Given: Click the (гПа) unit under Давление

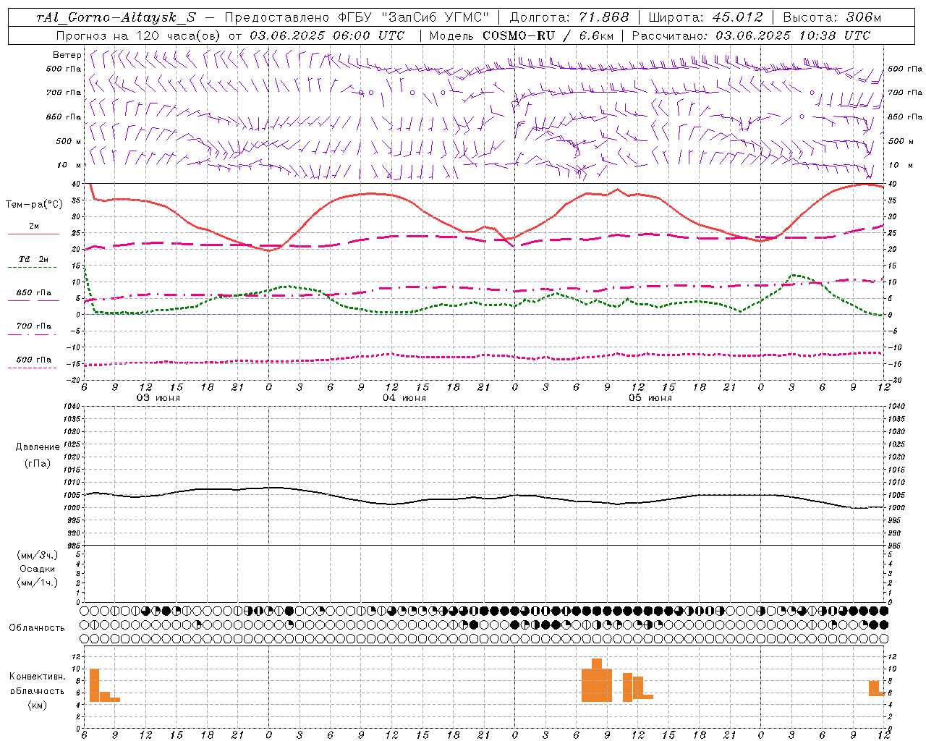Looking at the screenshot, I should pos(38,464).
